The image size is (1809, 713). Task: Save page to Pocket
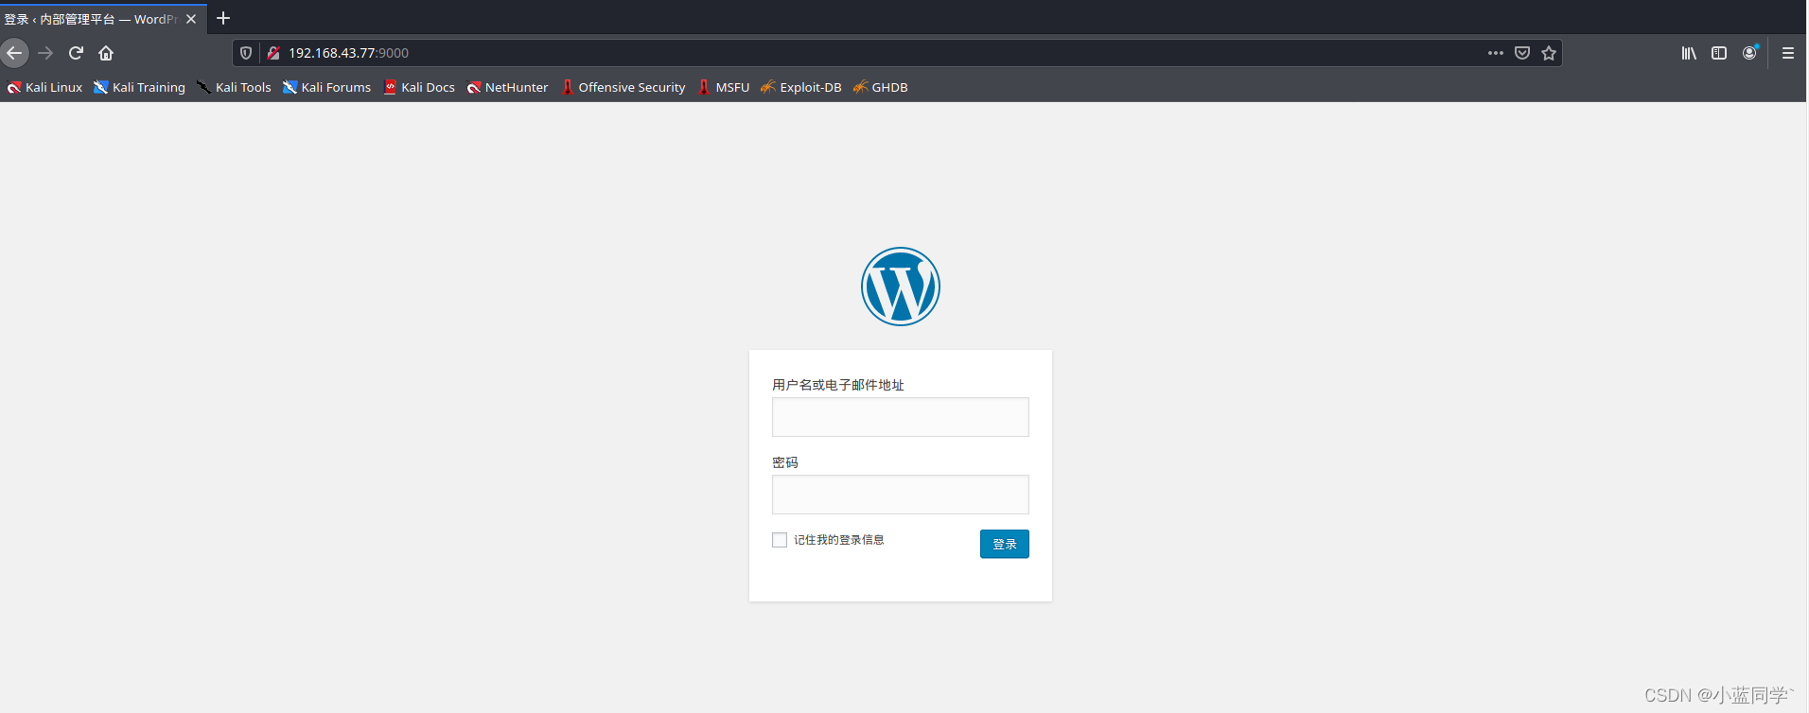coord(1522,53)
